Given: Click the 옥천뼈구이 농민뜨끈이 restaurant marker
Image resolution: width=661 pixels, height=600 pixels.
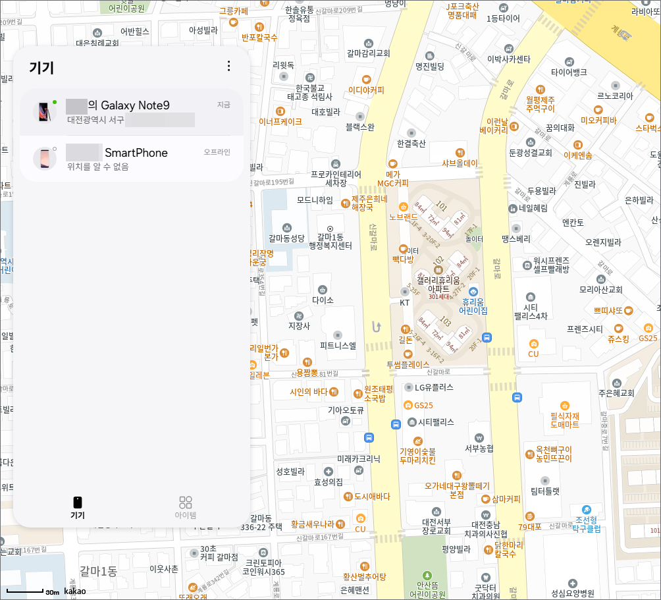Looking at the screenshot, I should coord(530,454).
